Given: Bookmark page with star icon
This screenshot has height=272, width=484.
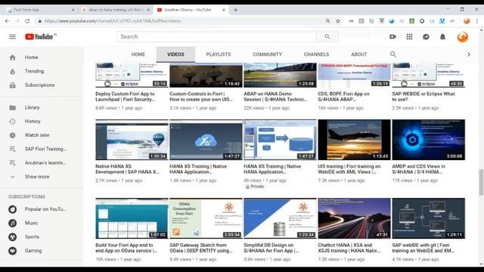Looking at the screenshot, I should [338, 21].
